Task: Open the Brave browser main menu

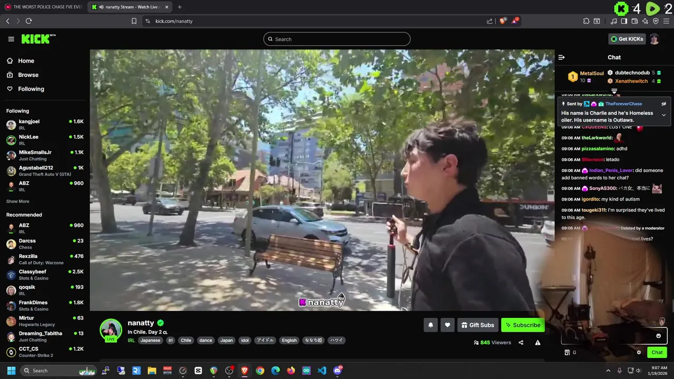Action: (x=666, y=21)
